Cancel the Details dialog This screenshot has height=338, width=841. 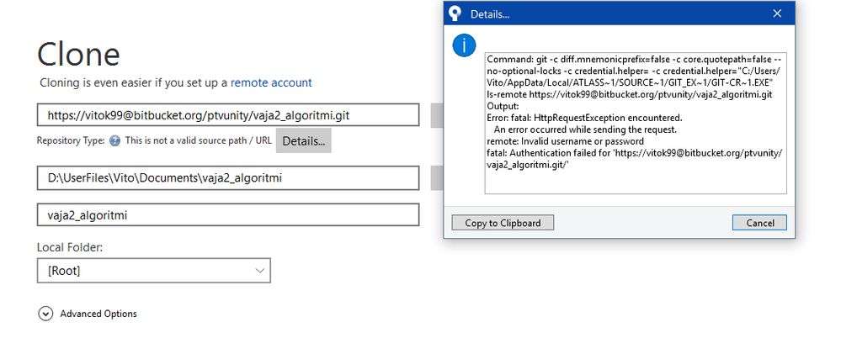[759, 223]
